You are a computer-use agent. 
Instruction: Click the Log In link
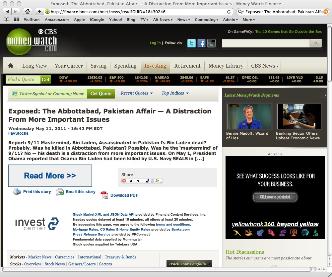point(155,43)
